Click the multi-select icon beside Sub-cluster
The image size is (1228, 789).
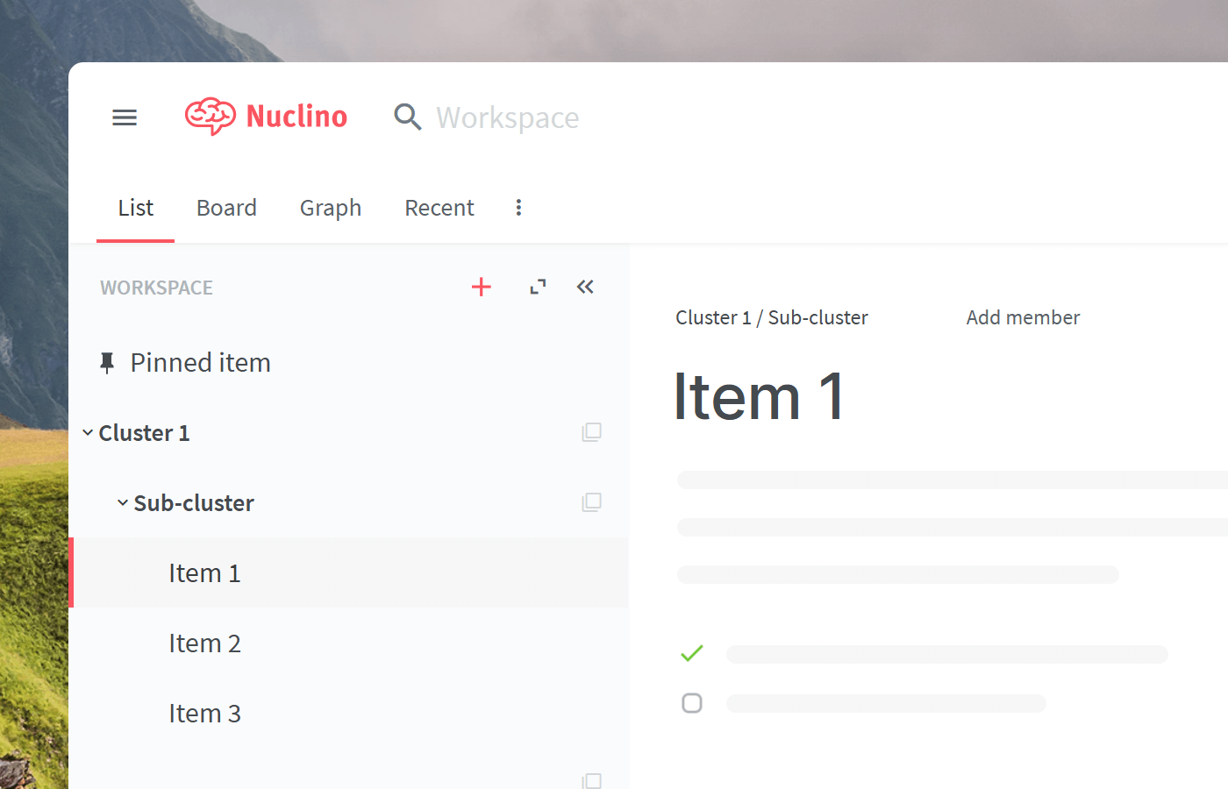coord(591,502)
